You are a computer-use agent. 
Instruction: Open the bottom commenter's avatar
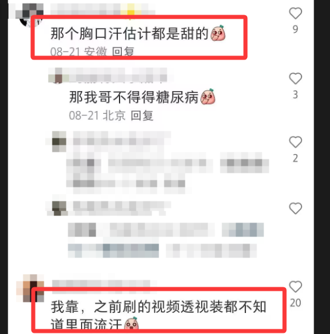30,288
